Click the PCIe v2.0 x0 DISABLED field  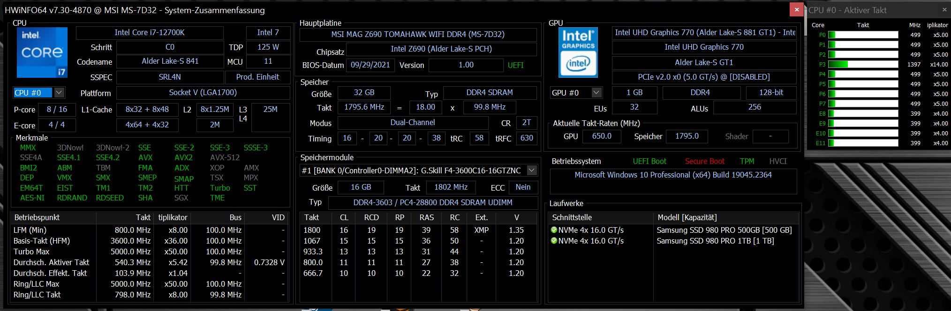tap(704, 77)
